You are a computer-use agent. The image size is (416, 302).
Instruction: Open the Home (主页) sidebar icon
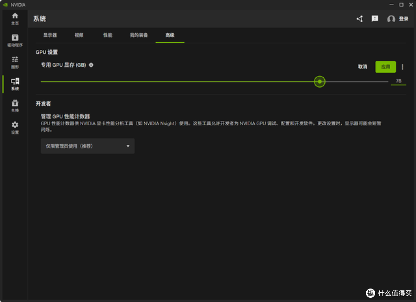(x=15, y=19)
